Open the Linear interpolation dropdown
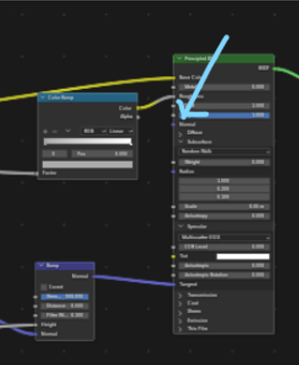 (x=120, y=131)
